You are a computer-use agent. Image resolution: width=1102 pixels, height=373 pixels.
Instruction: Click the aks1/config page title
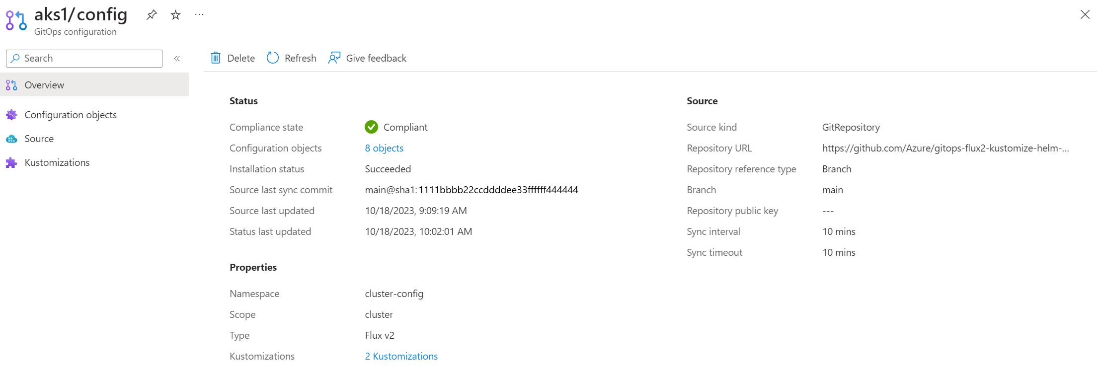(x=81, y=14)
